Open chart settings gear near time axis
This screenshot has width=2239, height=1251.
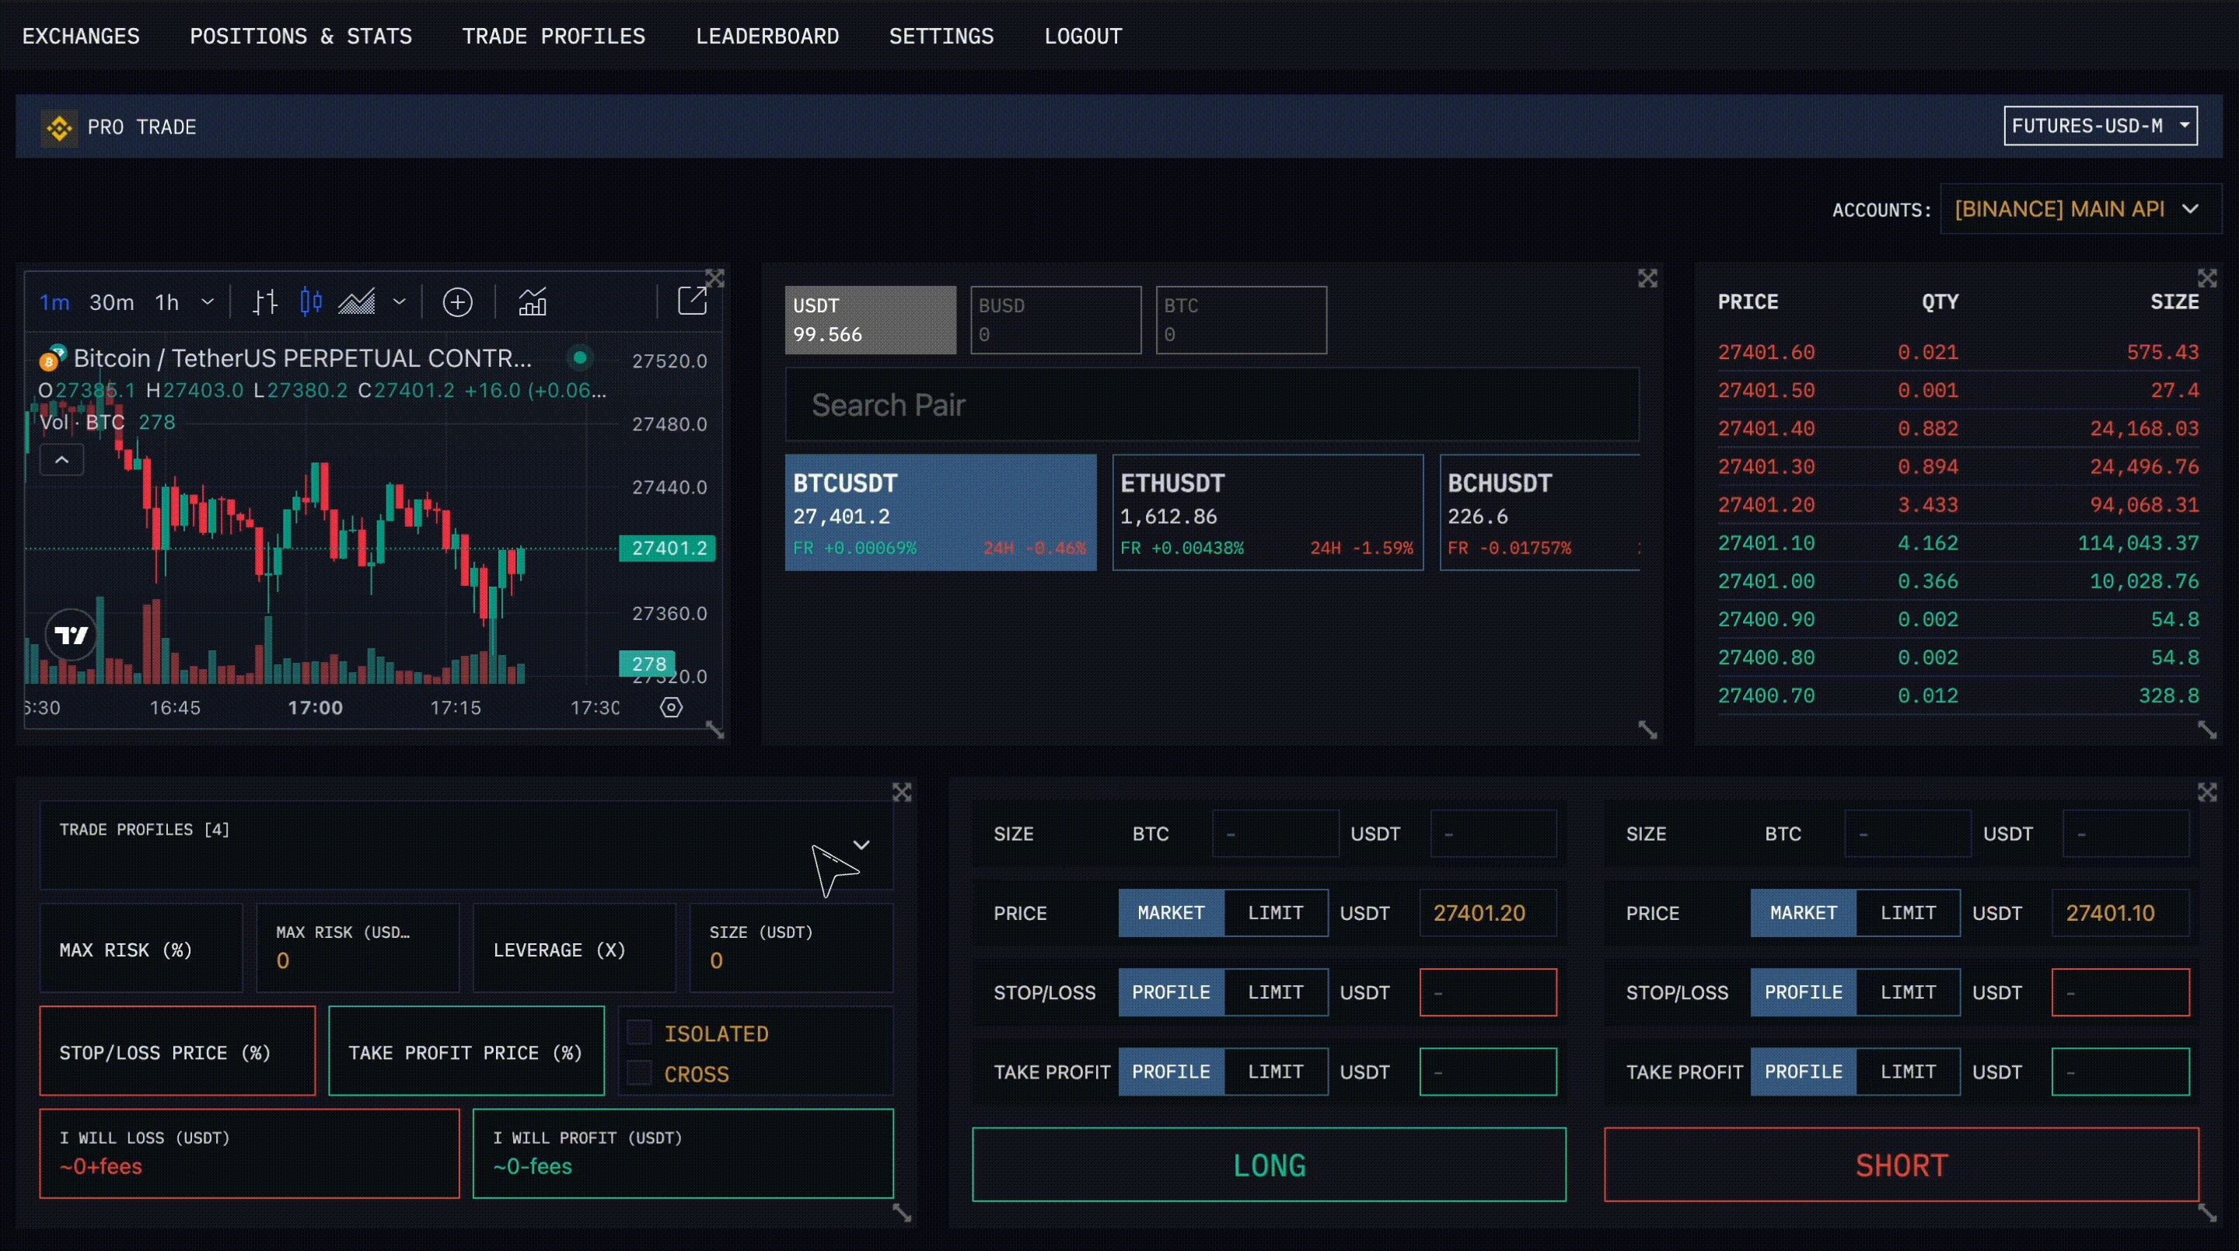[671, 707]
